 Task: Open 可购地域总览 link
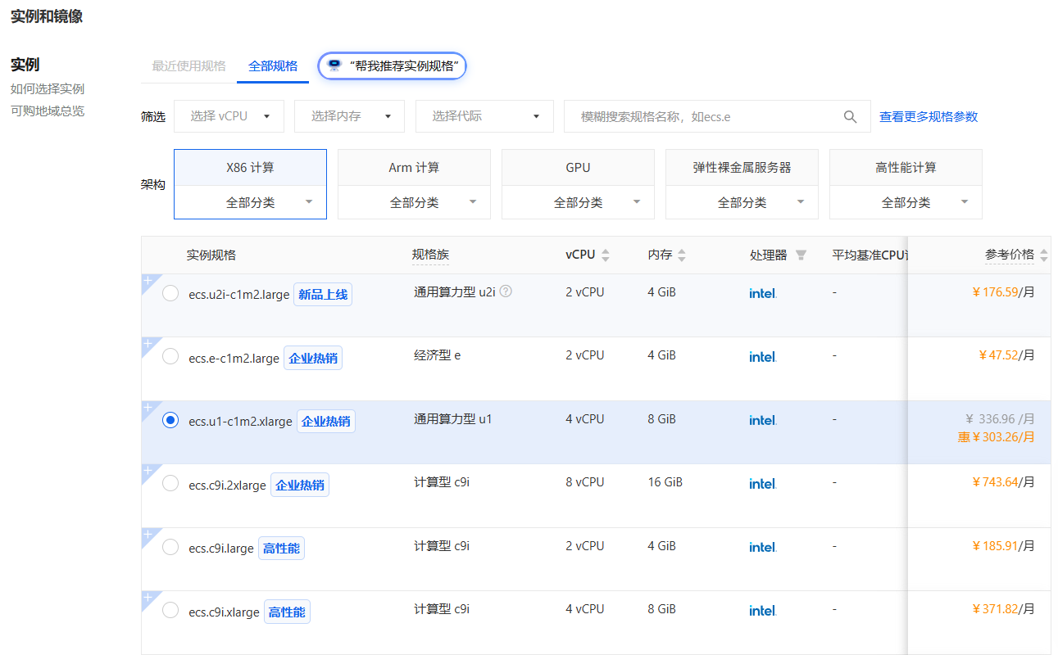tap(48, 111)
